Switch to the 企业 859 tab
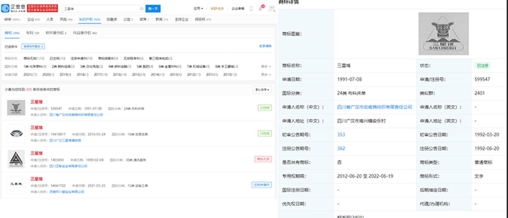Viewport: 508px width, 218px height. pos(33,19)
